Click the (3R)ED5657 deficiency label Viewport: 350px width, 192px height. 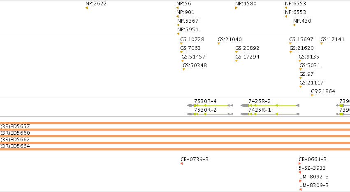[x=15, y=126]
